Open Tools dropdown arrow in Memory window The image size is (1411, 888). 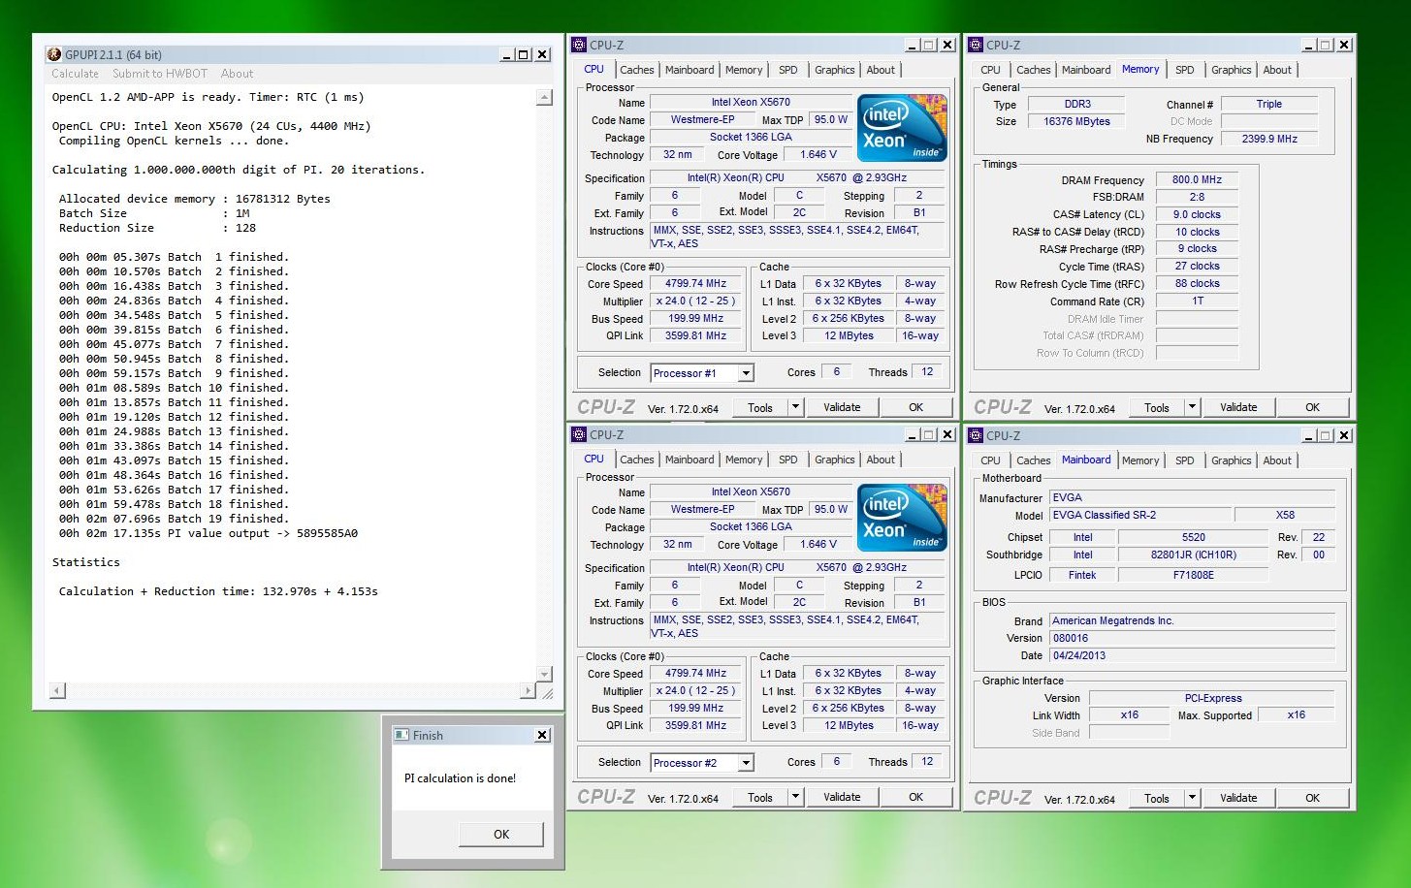[1192, 407]
